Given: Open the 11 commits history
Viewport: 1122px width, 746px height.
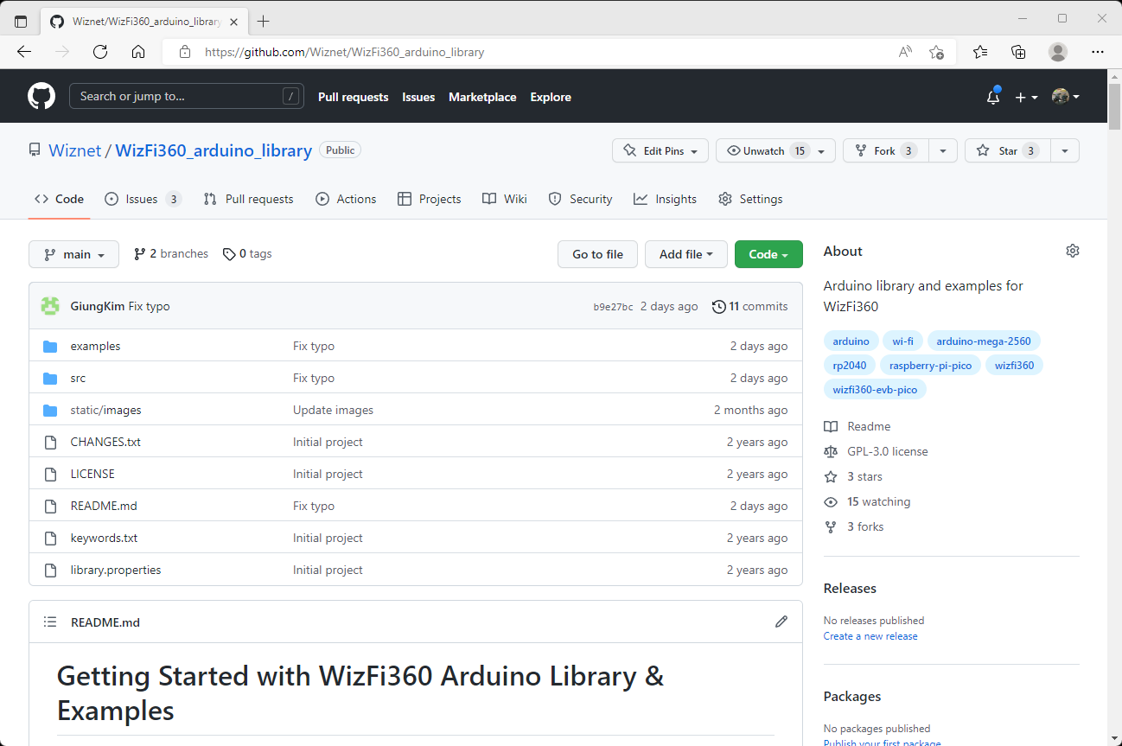Looking at the screenshot, I should pos(749,306).
